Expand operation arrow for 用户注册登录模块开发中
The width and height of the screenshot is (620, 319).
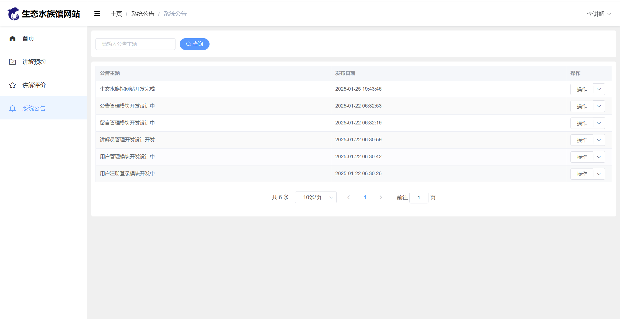pos(599,174)
